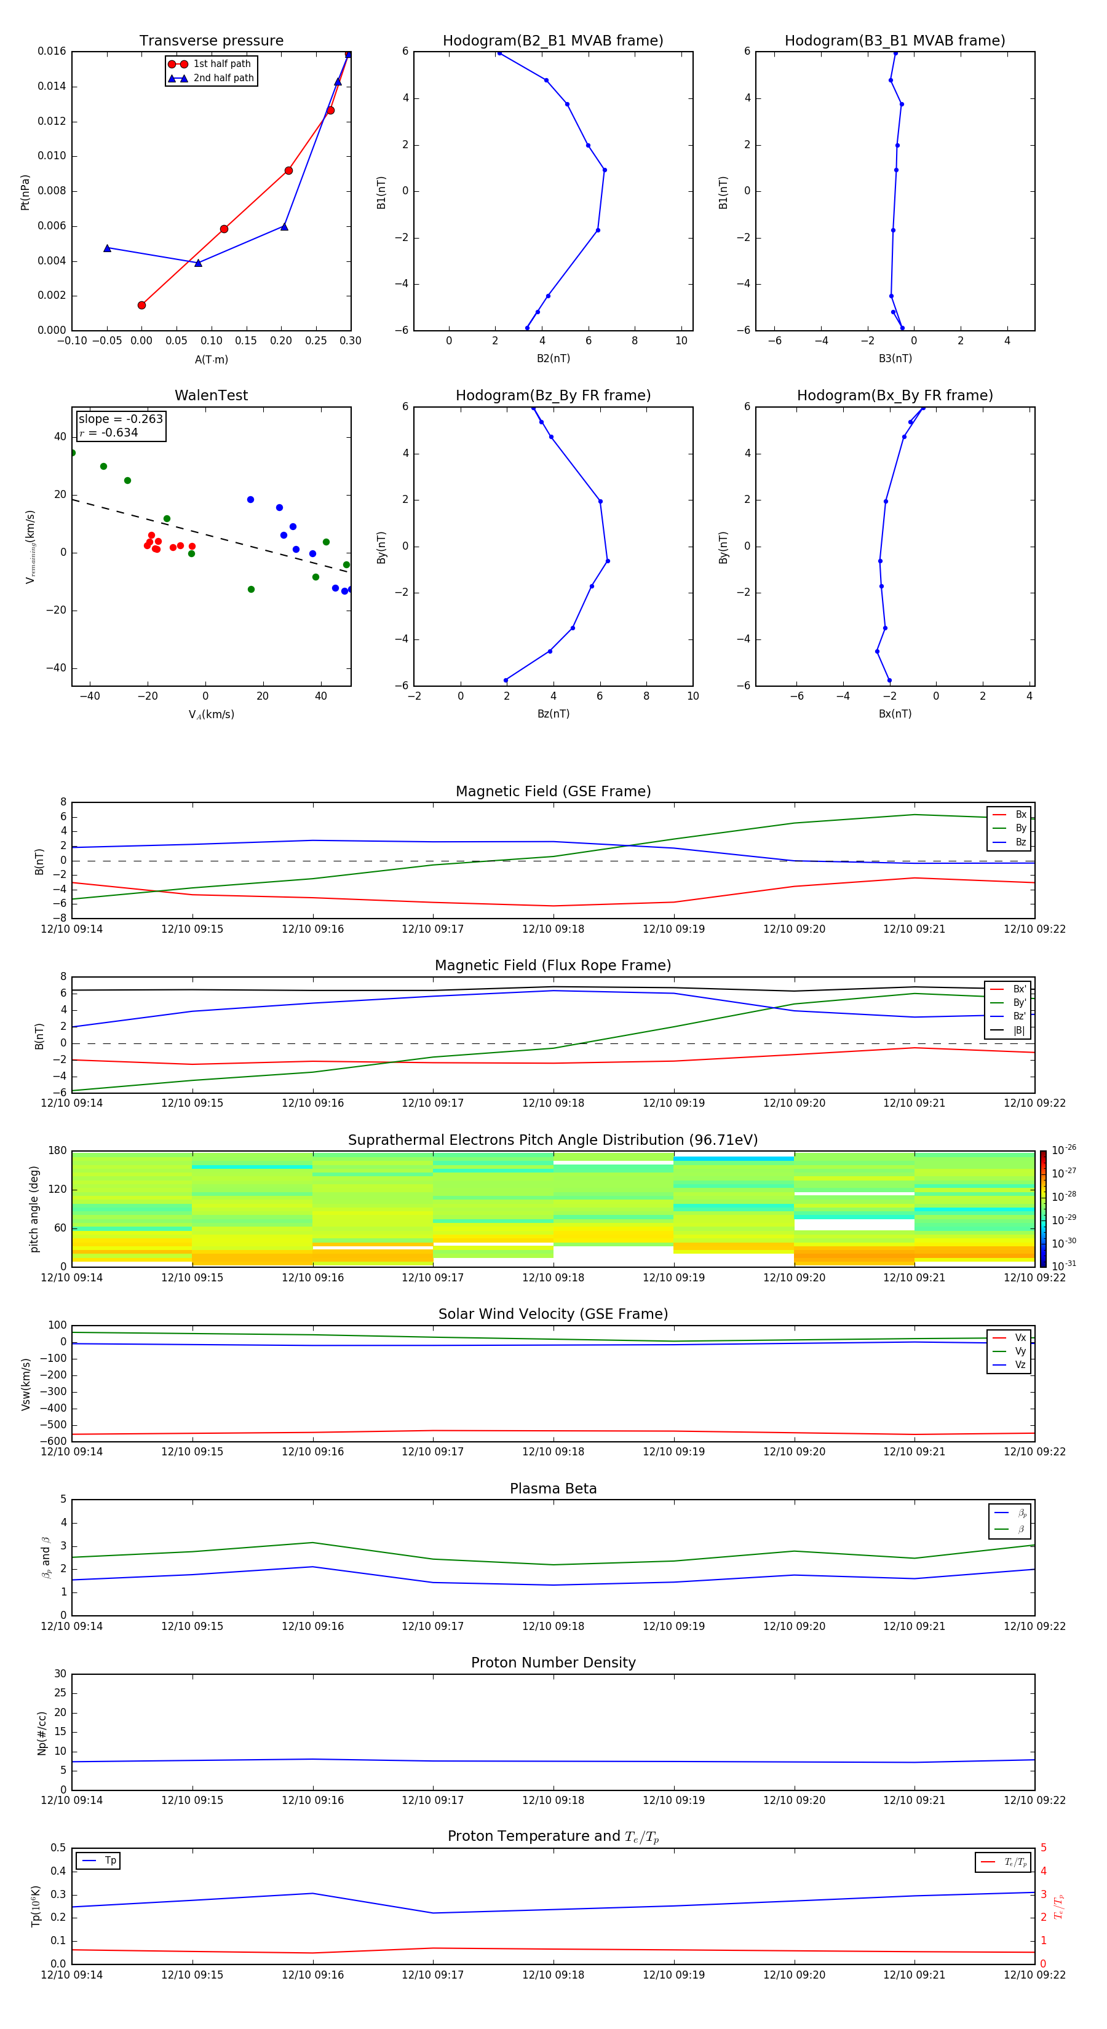Click lowest red circle in Transverse pressure plot
The width and height of the screenshot is (1107, 2029).
pos(142,306)
